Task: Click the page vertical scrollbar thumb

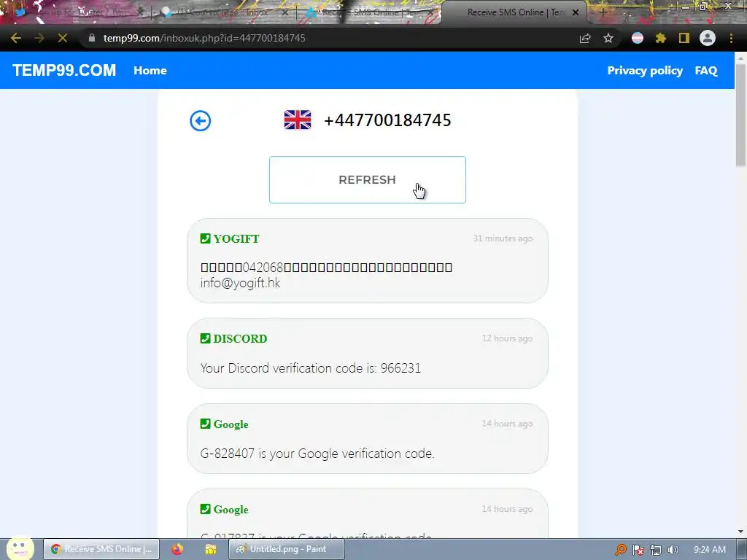Action: click(x=741, y=114)
